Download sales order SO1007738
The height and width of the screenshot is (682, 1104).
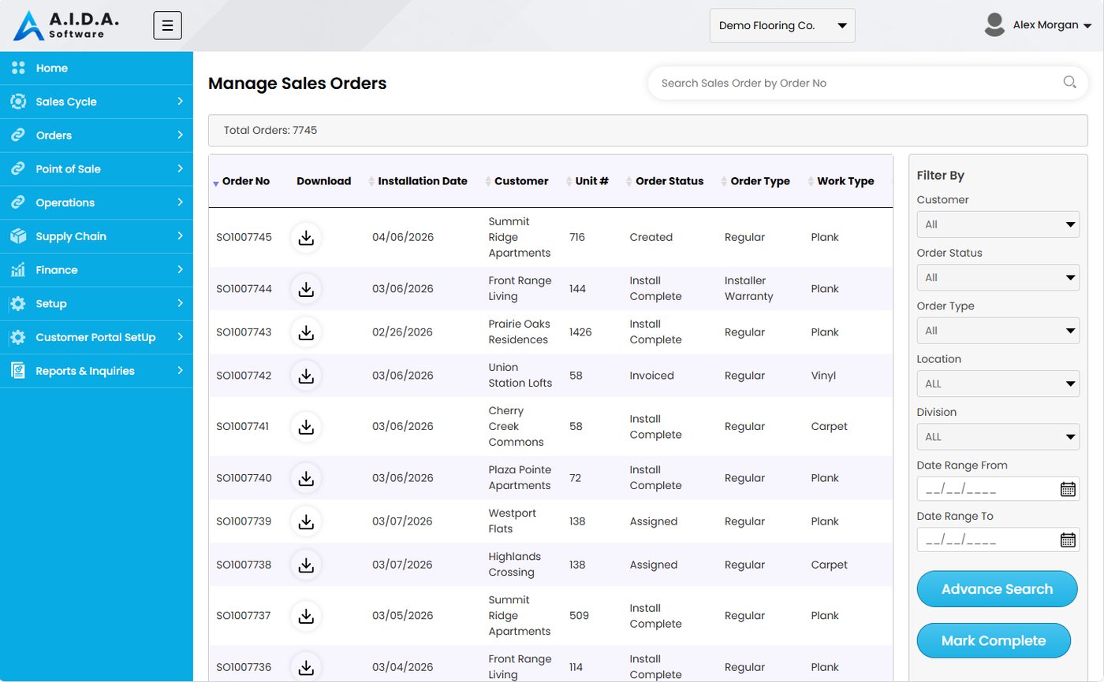[307, 565]
